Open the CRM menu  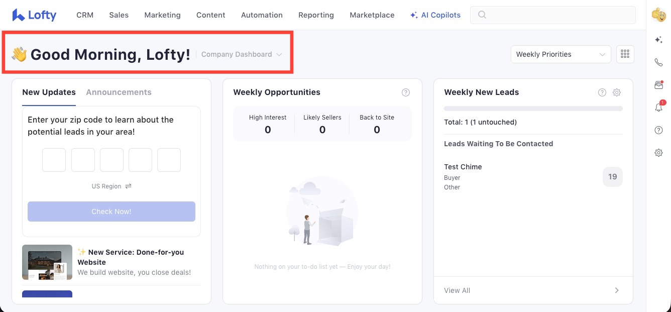85,15
